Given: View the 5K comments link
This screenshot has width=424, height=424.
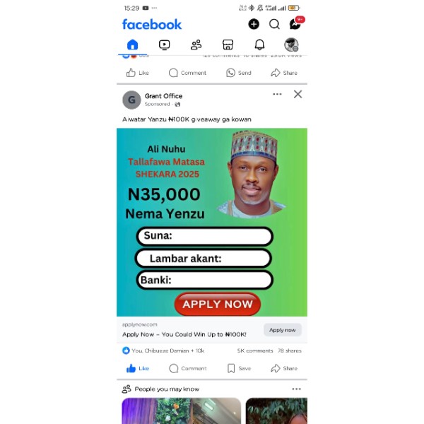Looking at the screenshot, I should [255, 351].
